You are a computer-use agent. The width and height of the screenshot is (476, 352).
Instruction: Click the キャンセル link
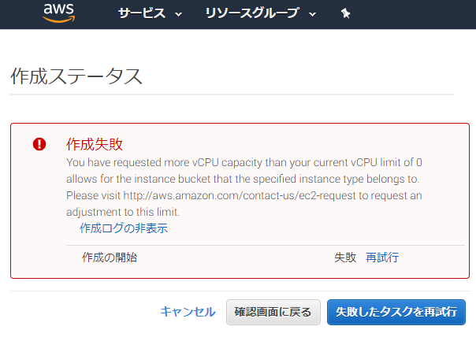pos(188,312)
